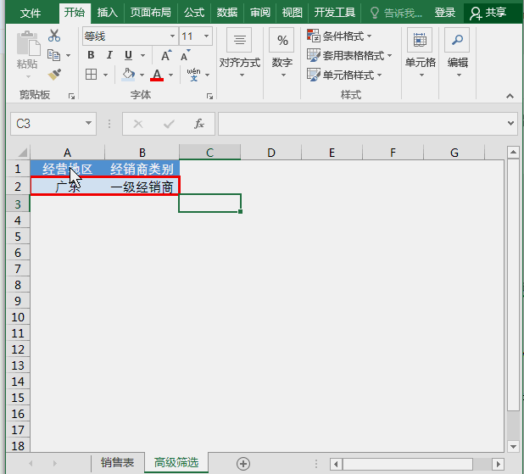Open the 销售表 sheet tab
This screenshot has width=524, height=474.
click(117, 463)
